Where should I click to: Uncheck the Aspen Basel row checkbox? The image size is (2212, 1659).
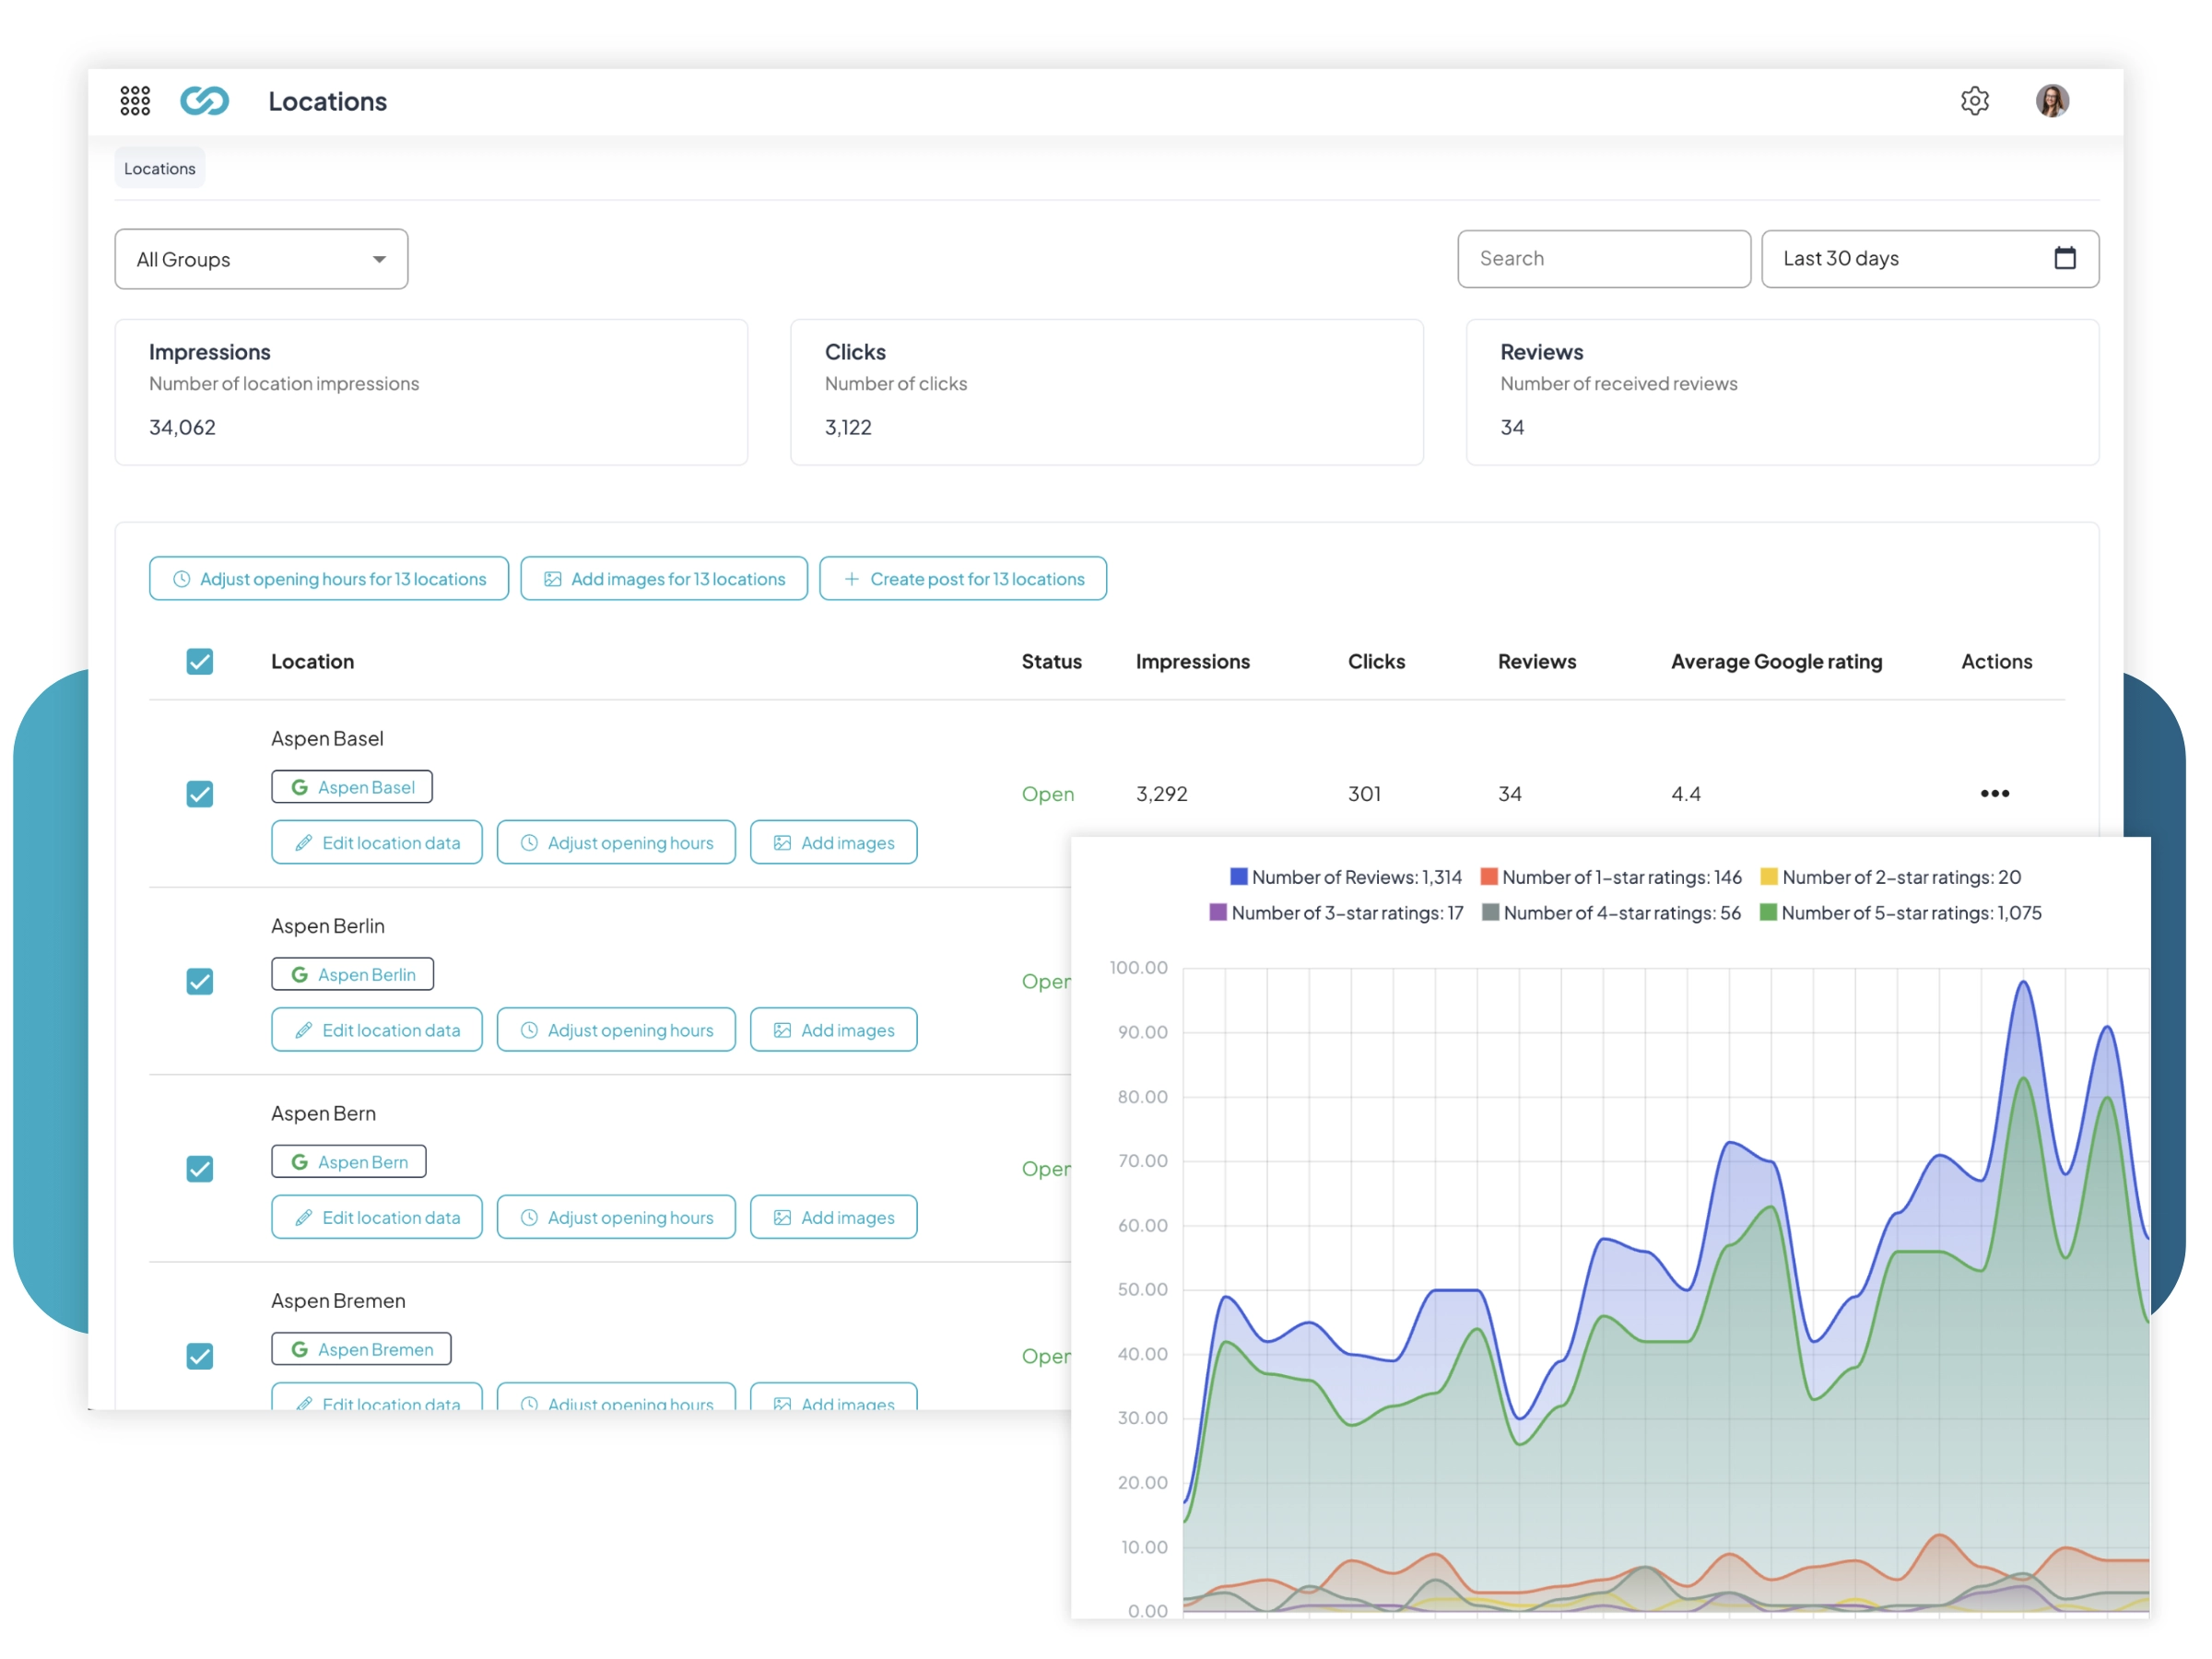[200, 795]
